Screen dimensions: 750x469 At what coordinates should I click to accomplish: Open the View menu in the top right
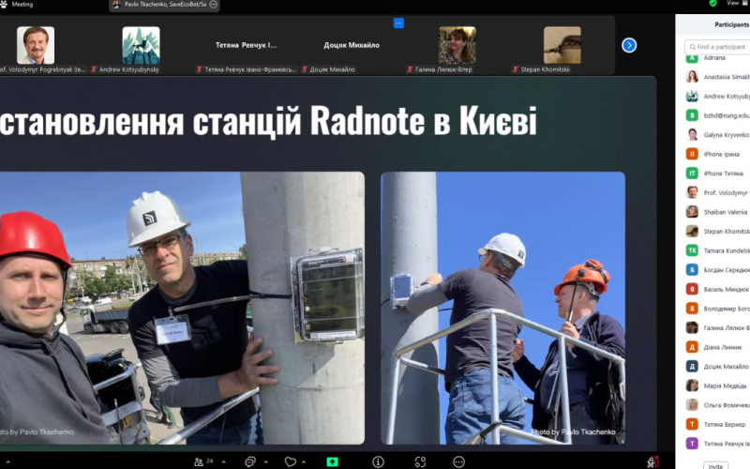tap(737, 4)
